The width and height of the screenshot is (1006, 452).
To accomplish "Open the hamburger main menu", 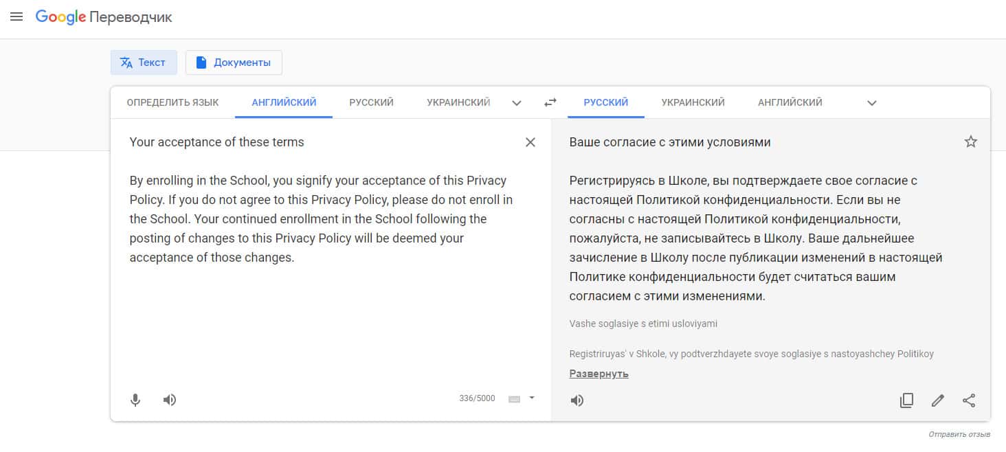I will click(16, 16).
